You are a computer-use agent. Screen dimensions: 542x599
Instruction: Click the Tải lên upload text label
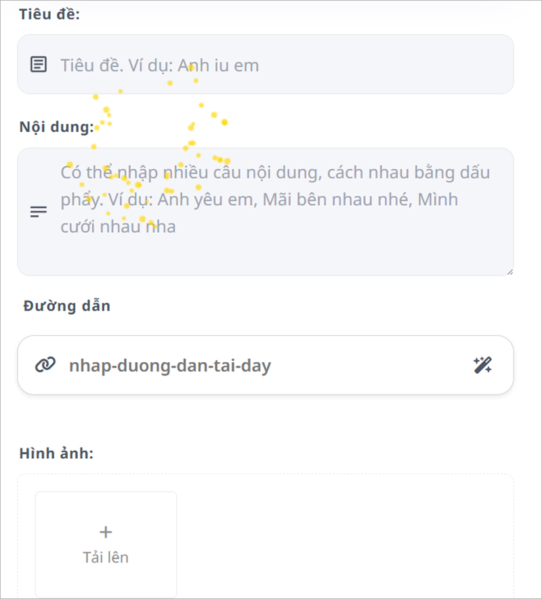pyautogui.click(x=105, y=557)
